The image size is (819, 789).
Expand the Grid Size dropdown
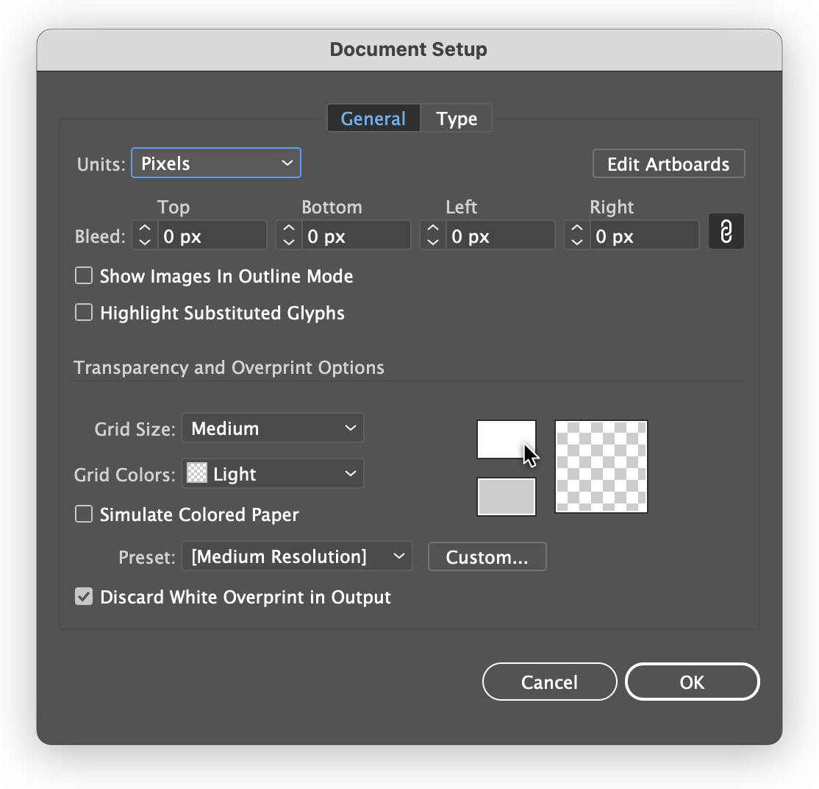(x=273, y=428)
